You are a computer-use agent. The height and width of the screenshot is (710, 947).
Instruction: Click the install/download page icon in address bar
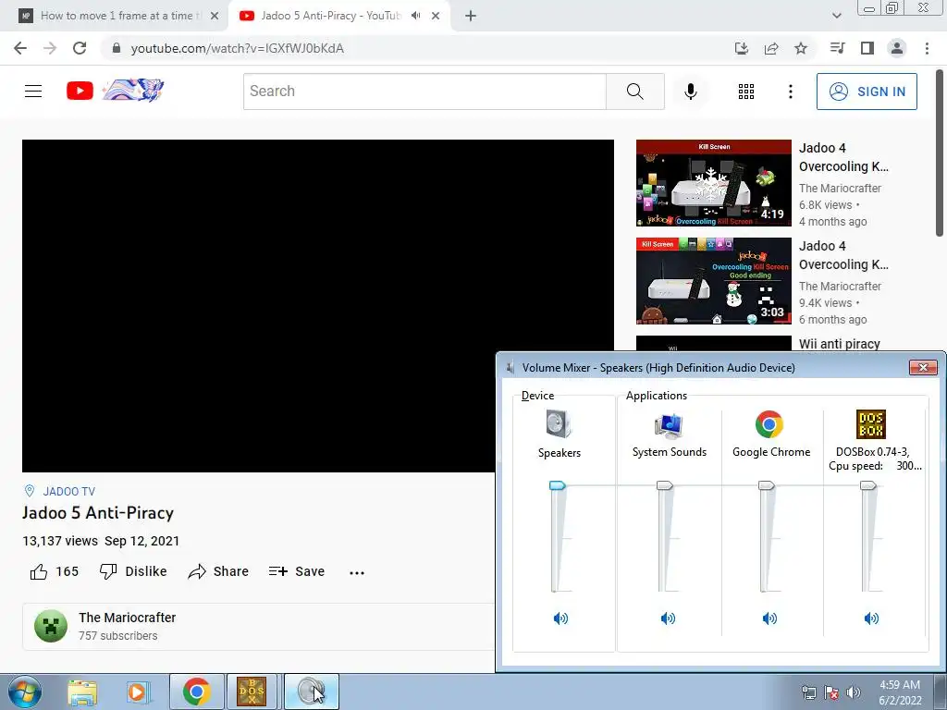pos(742,48)
